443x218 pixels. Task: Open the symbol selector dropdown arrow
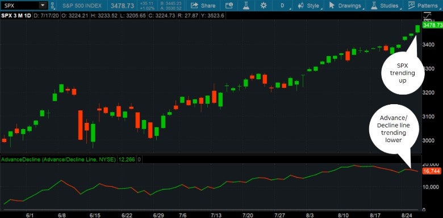pos(43,5)
